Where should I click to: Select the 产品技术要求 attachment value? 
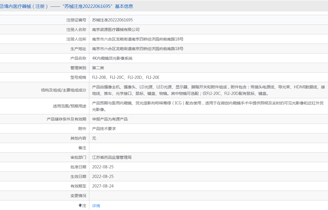point(104,129)
